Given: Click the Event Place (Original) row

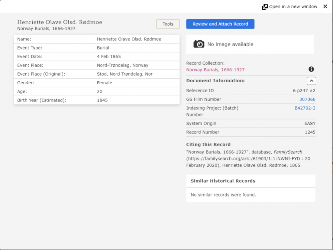Looking at the screenshot, I should (x=97, y=74).
